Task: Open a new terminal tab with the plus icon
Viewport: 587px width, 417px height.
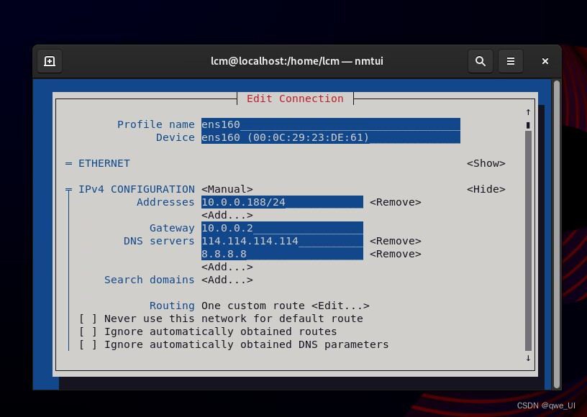Action: 50,61
